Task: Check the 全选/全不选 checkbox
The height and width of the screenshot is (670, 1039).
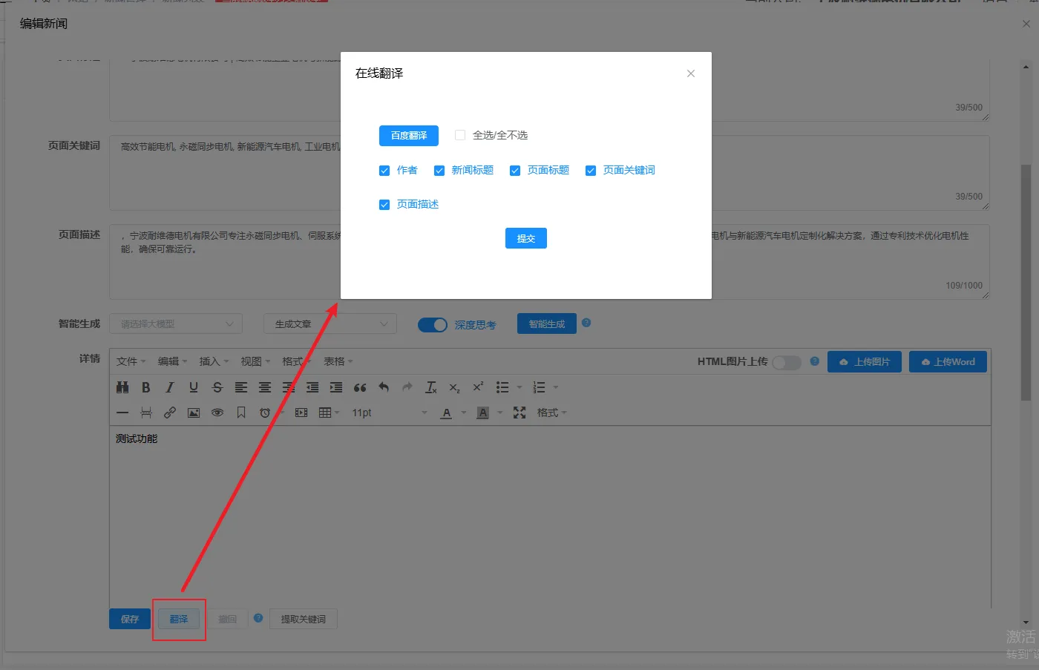Action: 460,135
